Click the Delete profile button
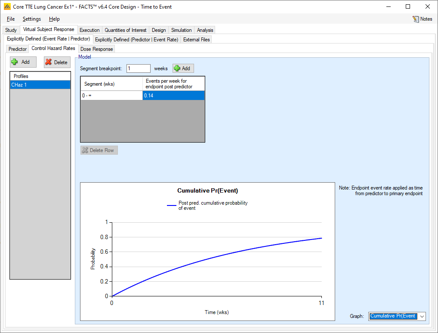438x333 pixels. coord(57,62)
